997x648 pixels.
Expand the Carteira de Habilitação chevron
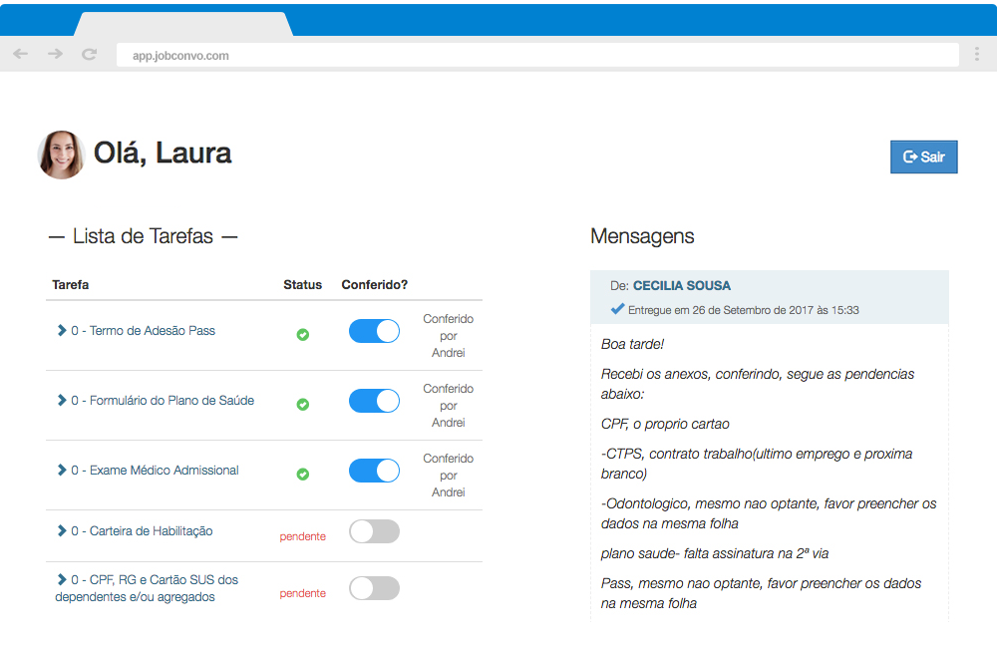coord(62,530)
